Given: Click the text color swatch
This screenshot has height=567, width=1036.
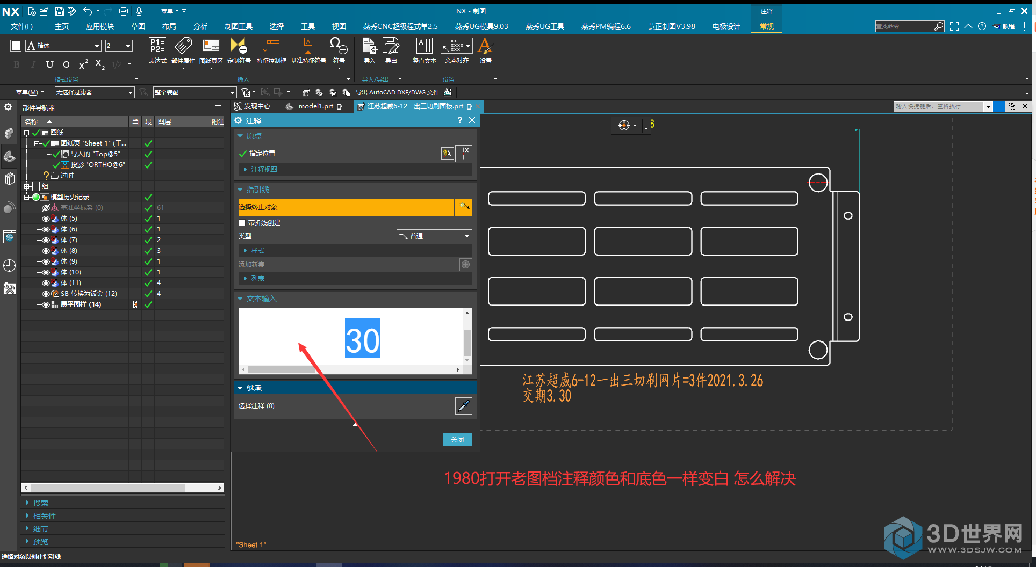Looking at the screenshot, I should pos(16,46).
